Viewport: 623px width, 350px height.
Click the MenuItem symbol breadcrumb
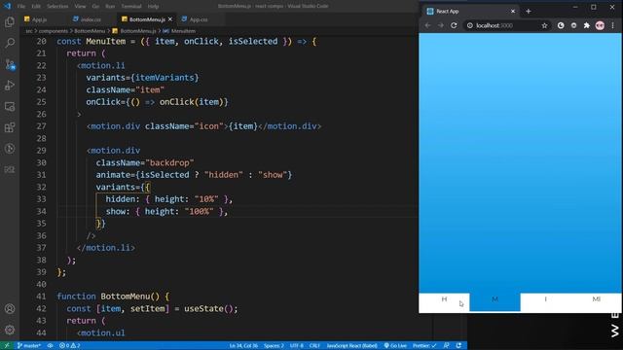pos(183,31)
